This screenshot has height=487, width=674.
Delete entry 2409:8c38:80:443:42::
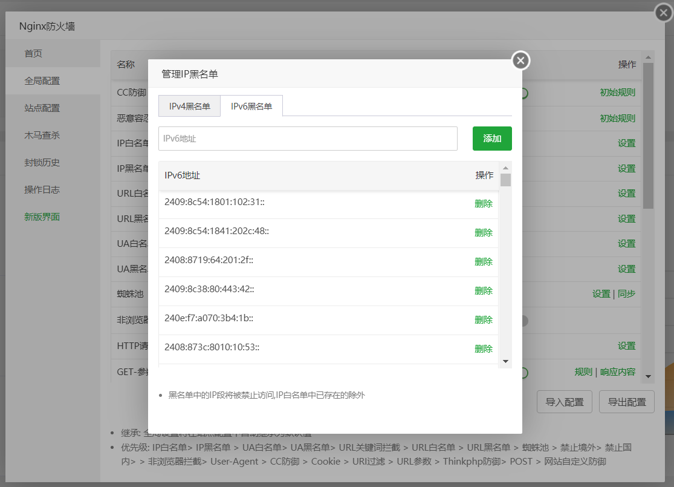pos(484,291)
